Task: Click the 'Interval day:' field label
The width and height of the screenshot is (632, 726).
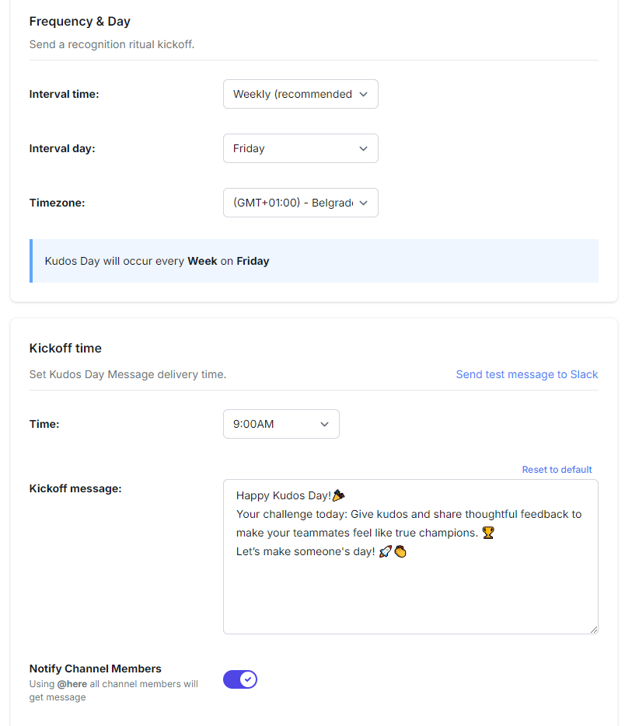Action: point(62,148)
